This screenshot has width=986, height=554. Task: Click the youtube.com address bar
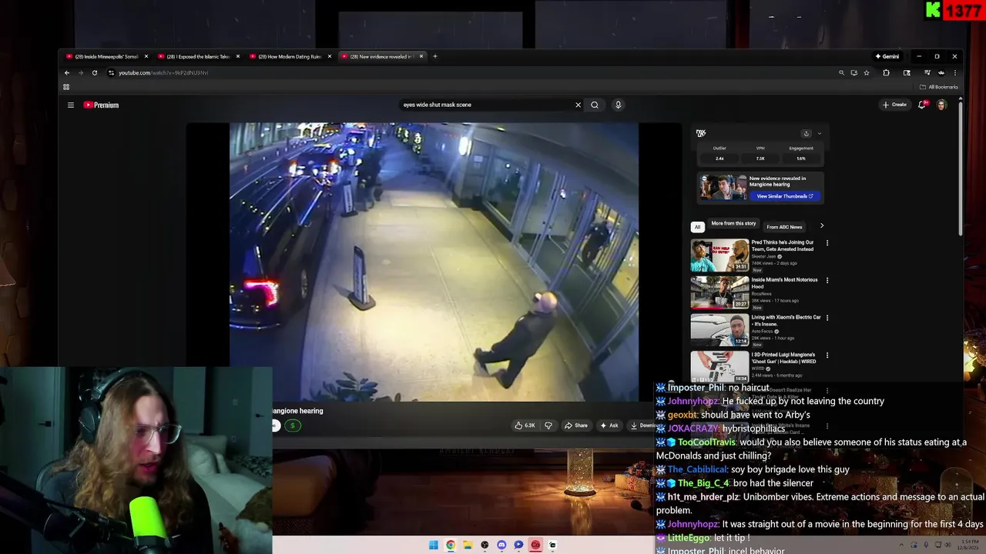pos(470,72)
